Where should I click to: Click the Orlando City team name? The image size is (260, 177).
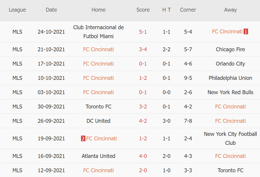pyautogui.click(x=230, y=64)
